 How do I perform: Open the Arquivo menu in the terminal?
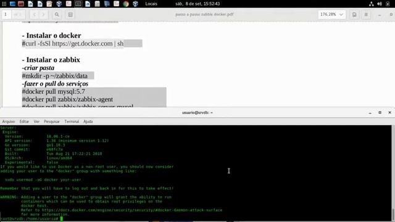click(9, 121)
